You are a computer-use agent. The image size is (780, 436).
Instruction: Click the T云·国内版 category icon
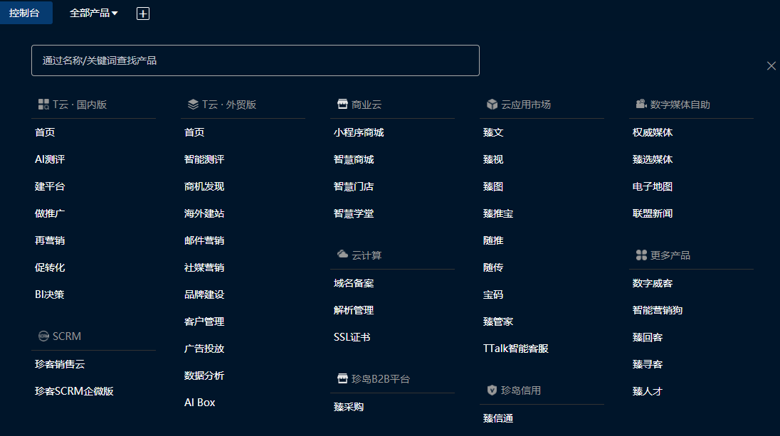(43, 105)
